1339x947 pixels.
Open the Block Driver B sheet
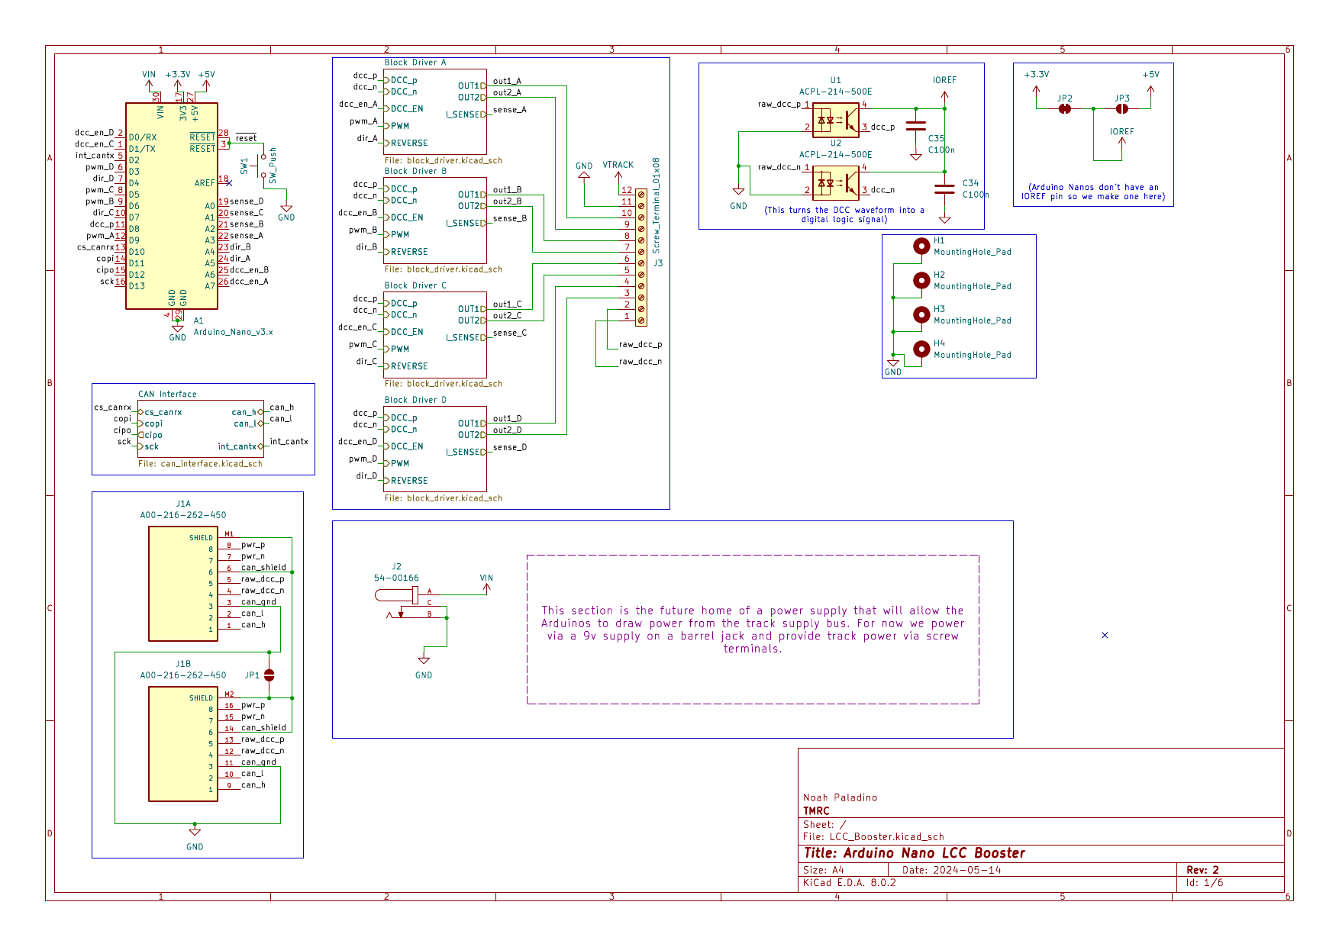(x=435, y=220)
